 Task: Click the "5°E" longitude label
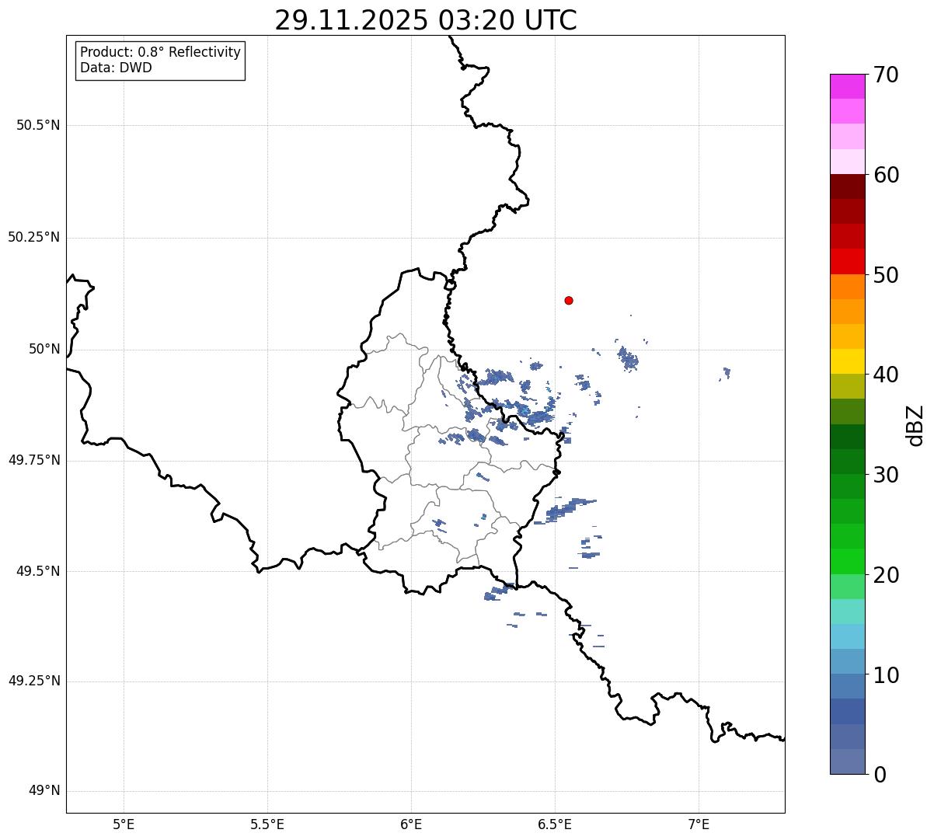coord(124,824)
